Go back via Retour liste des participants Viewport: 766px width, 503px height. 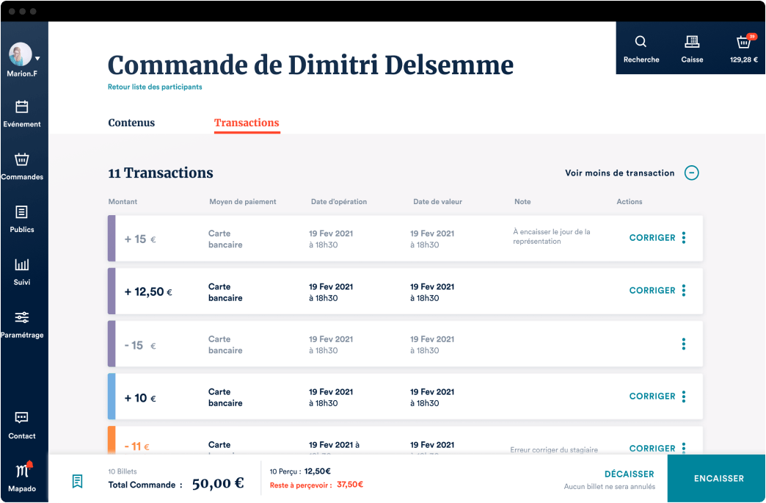(153, 86)
